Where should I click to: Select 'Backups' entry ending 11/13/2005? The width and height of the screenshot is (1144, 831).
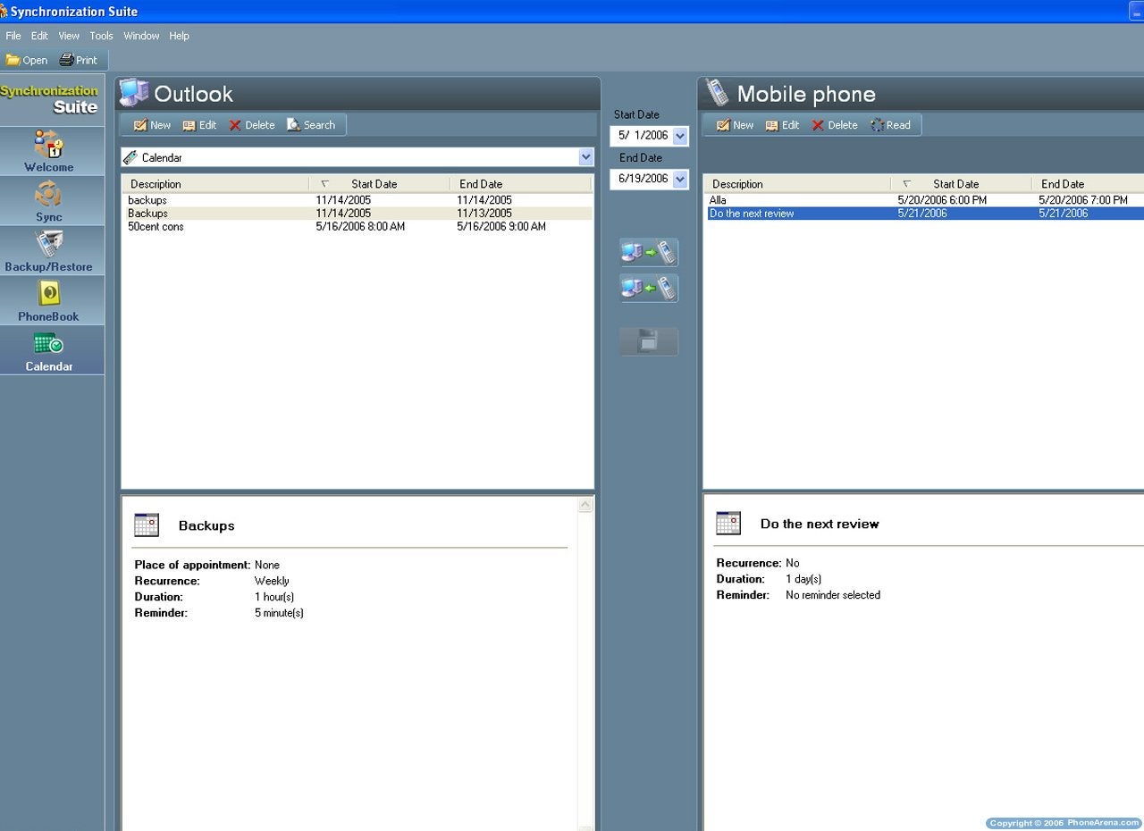pyautogui.click(x=357, y=214)
